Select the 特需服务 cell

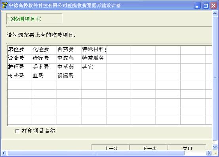coord(94,59)
